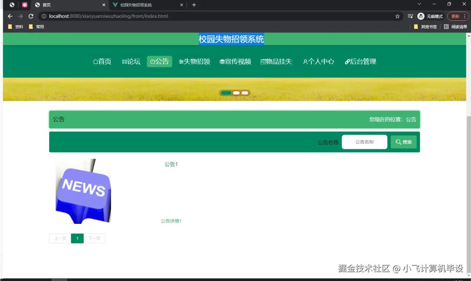Viewport: 471px width, 281px height.
Task: Select the first carousel indicator dot
Action: [226, 93]
